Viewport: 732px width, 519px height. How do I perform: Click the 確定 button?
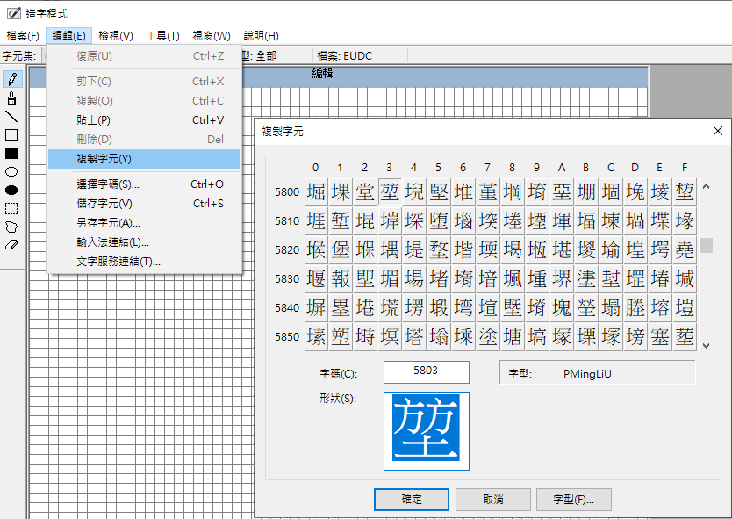click(412, 500)
